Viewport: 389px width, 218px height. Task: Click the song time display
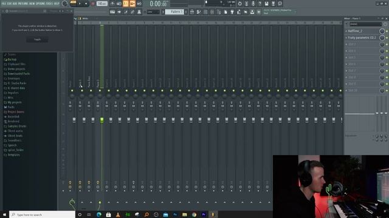[x=158, y=4]
